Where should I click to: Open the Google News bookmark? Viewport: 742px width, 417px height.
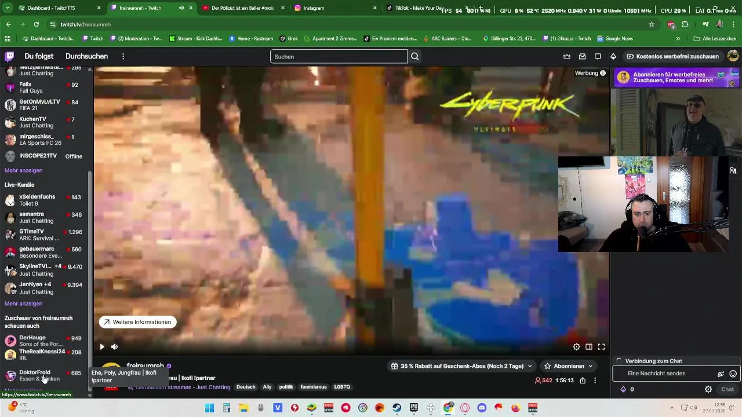615,39
